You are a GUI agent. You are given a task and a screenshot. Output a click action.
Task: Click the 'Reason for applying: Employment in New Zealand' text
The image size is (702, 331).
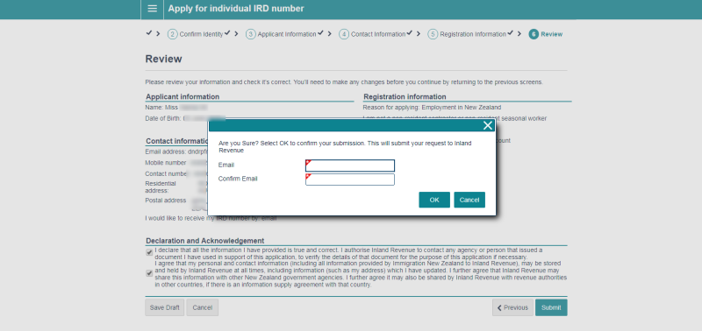pyautogui.click(x=432, y=108)
